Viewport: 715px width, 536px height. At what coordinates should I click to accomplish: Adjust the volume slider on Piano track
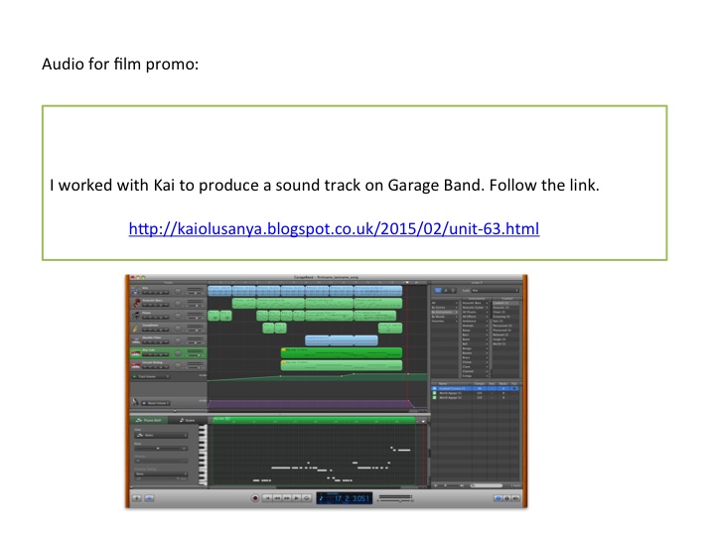point(196,318)
